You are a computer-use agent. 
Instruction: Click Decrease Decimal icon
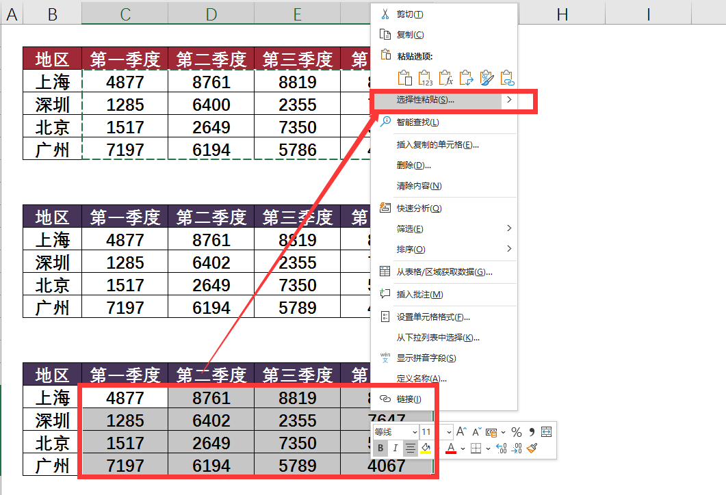point(517,448)
